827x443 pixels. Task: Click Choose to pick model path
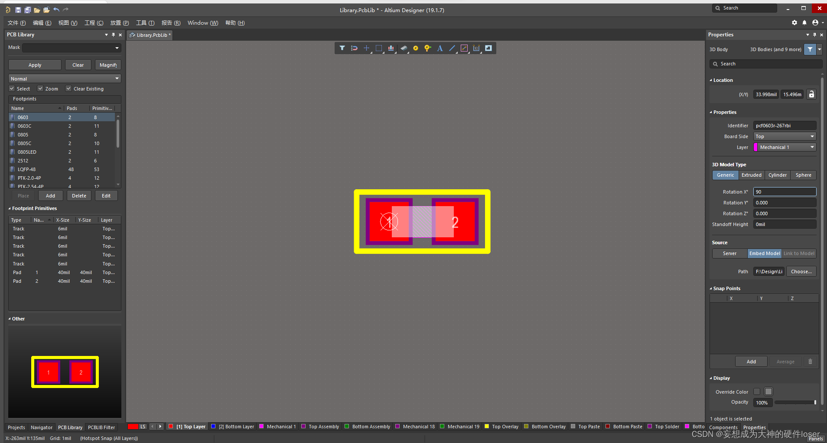(x=801, y=272)
